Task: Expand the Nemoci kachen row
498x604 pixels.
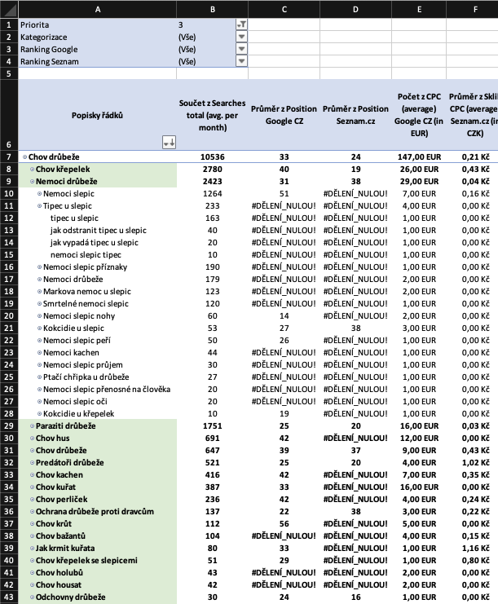Action: 39,352
